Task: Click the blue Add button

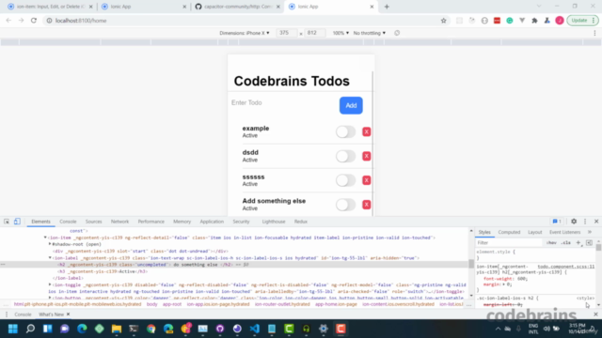Action: coord(351,105)
